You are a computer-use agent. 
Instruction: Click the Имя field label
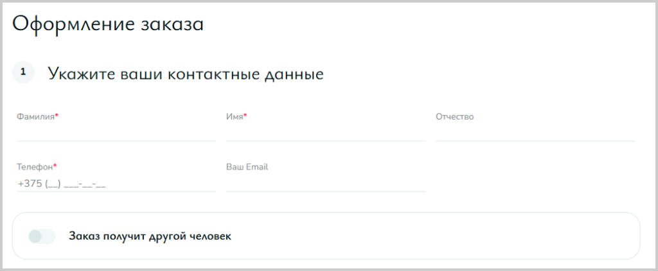[x=235, y=117]
